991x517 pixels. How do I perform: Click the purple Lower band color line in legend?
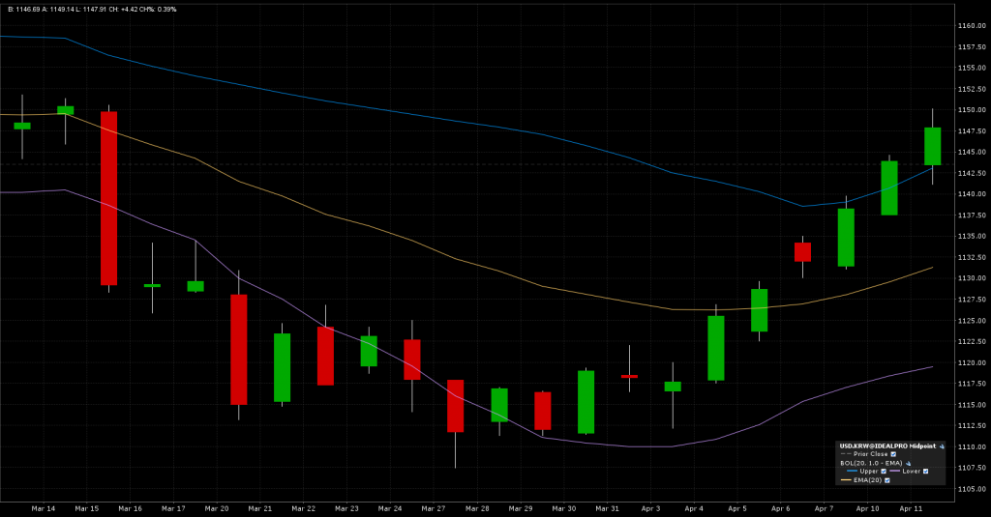click(x=894, y=471)
